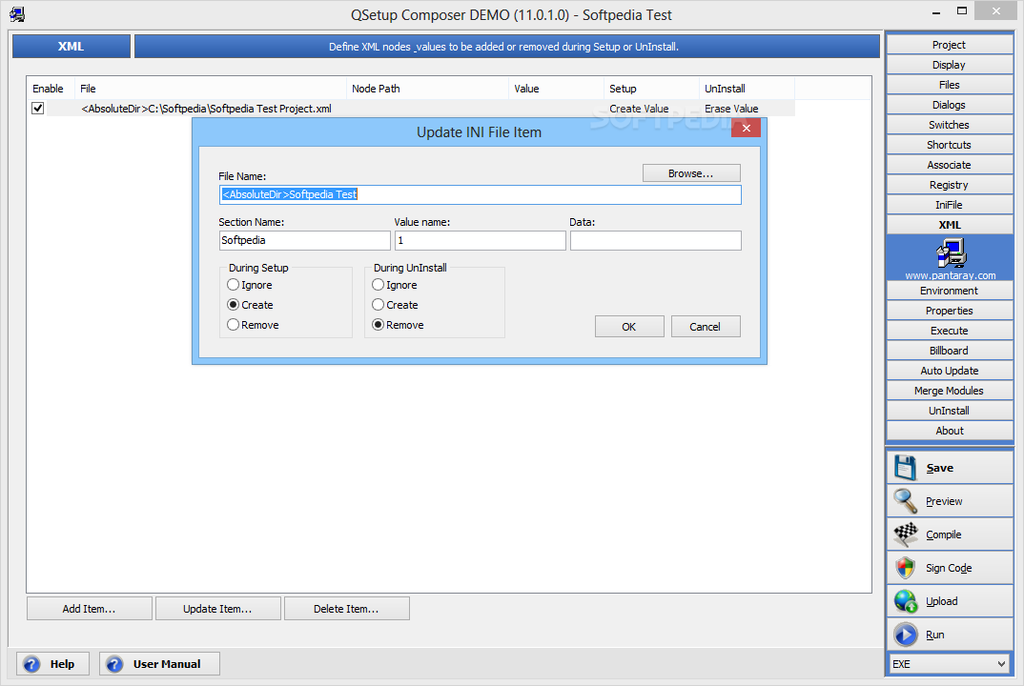The image size is (1024, 686).
Task: Open the Auto Update section tab
Action: 950,371
